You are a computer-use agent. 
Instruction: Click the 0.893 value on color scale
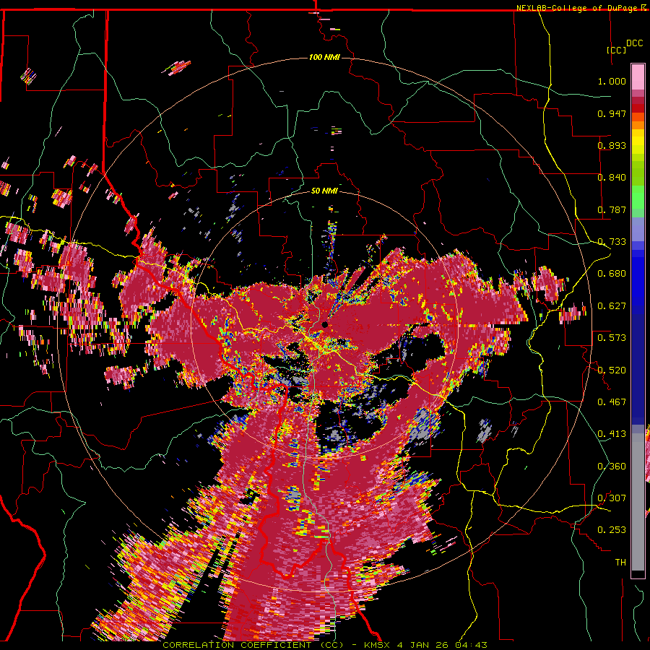tap(612, 145)
